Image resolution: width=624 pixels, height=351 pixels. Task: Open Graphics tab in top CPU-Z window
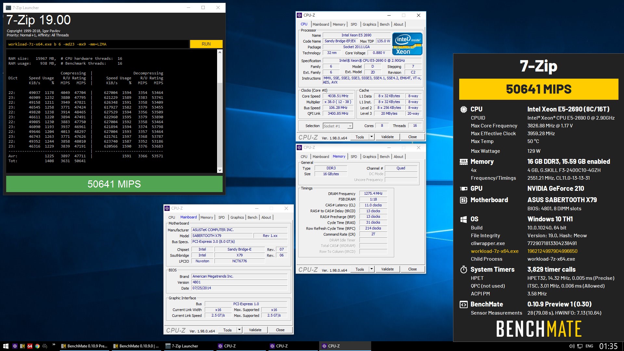[x=369, y=24]
